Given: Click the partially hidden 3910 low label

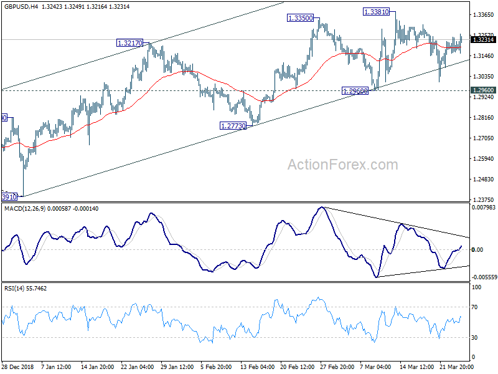Looking at the screenshot, I should (9, 197).
